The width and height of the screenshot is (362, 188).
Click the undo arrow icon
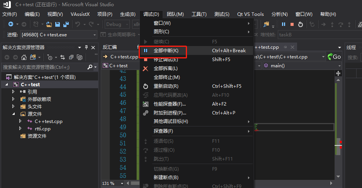click(x=78, y=24)
